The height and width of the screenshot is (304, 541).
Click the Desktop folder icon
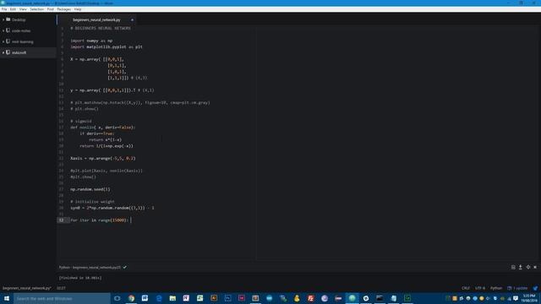click(x=8, y=19)
